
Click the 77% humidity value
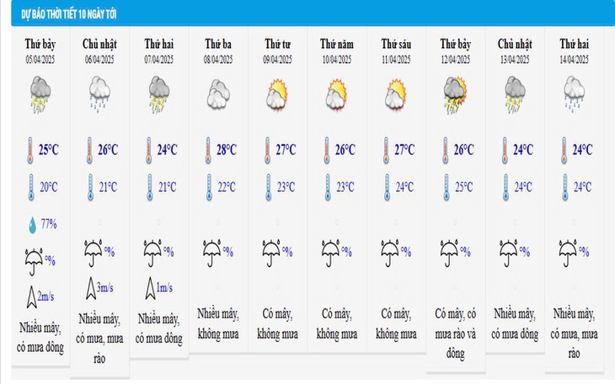(x=49, y=224)
